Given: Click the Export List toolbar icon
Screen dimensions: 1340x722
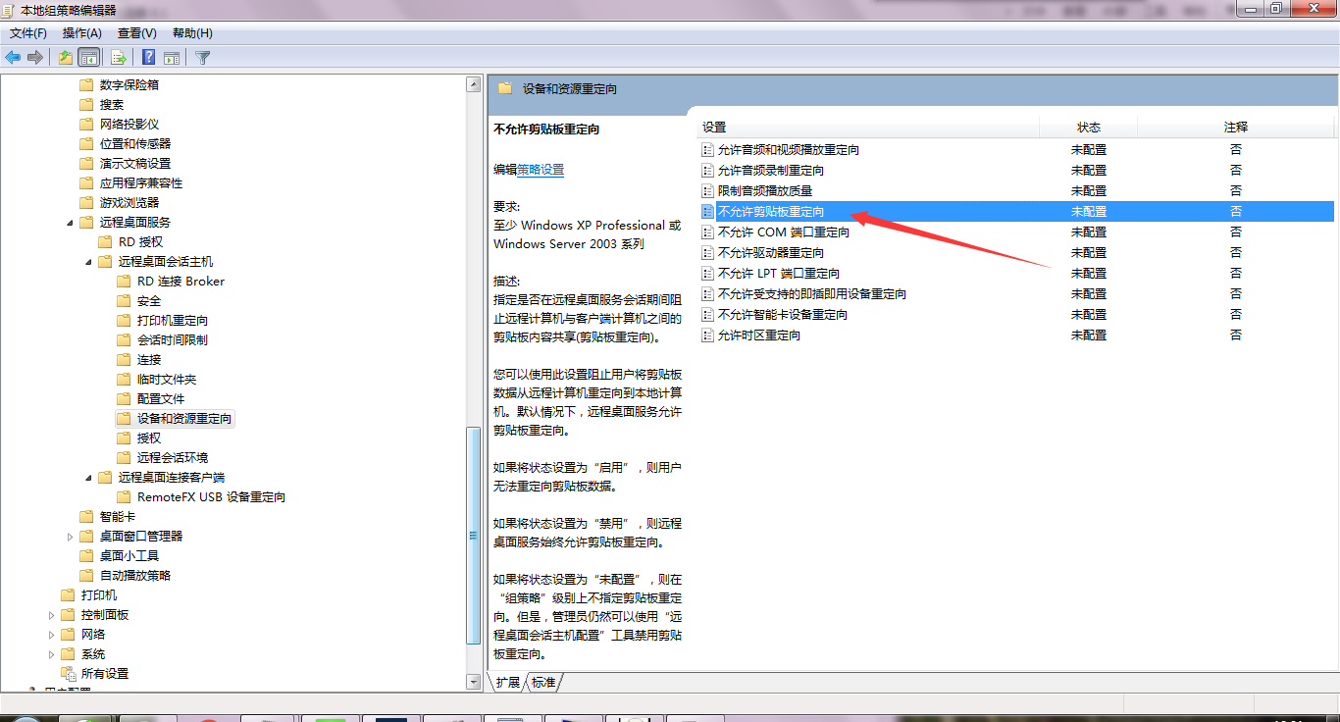Looking at the screenshot, I should click(x=119, y=57).
